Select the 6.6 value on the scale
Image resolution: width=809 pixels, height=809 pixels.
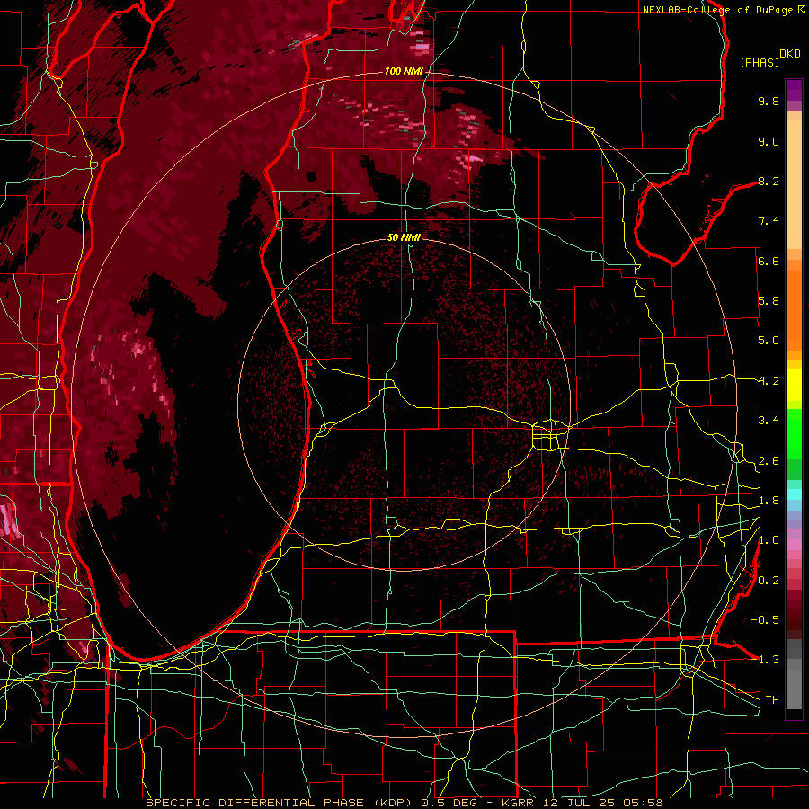769,261
